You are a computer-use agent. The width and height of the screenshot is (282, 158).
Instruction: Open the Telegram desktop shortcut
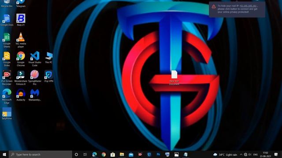click(21, 4)
